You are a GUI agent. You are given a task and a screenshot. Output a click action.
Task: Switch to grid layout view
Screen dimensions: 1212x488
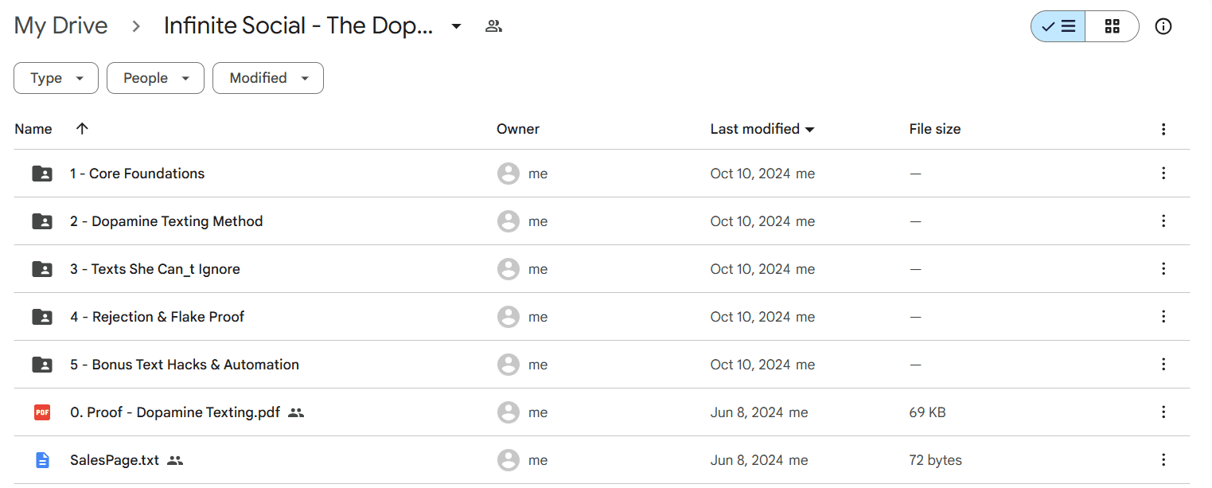(x=1113, y=26)
